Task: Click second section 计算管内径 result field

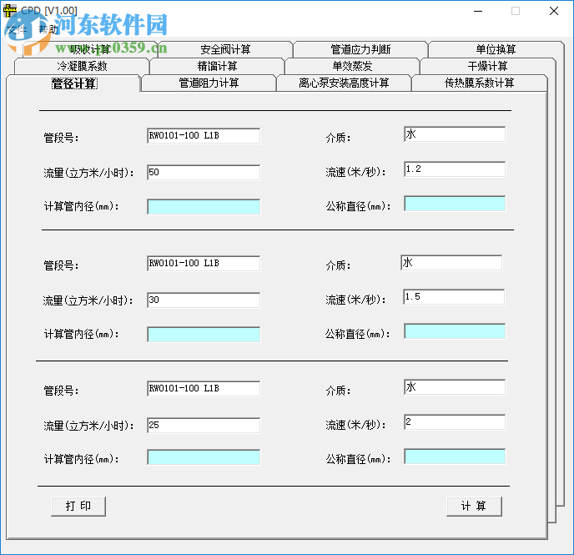Action: coord(204,335)
